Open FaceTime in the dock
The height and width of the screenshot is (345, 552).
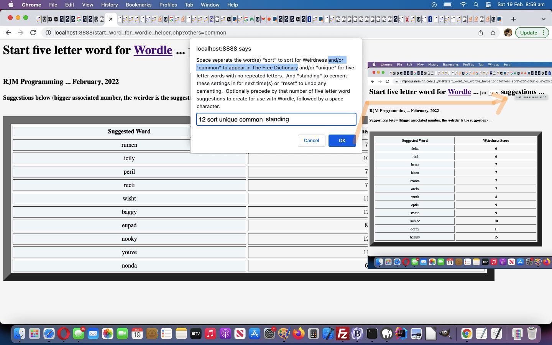click(x=122, y=334)
